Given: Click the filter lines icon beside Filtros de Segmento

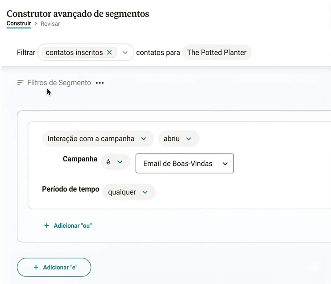Looking at the screenshot, I should tap(20, 82).
